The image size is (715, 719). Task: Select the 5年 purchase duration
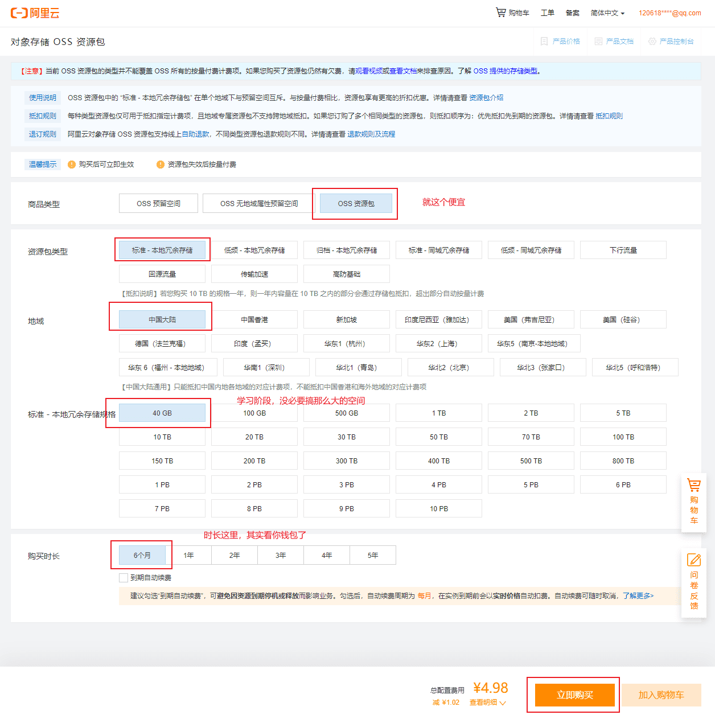click(373, 555)
